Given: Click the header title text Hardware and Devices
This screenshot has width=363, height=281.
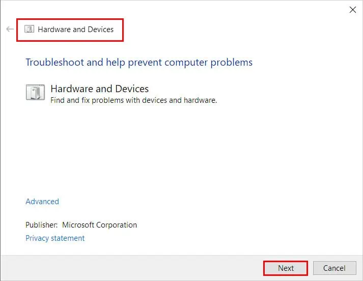Looking at the screenshot, I should [x=76, y=30].
